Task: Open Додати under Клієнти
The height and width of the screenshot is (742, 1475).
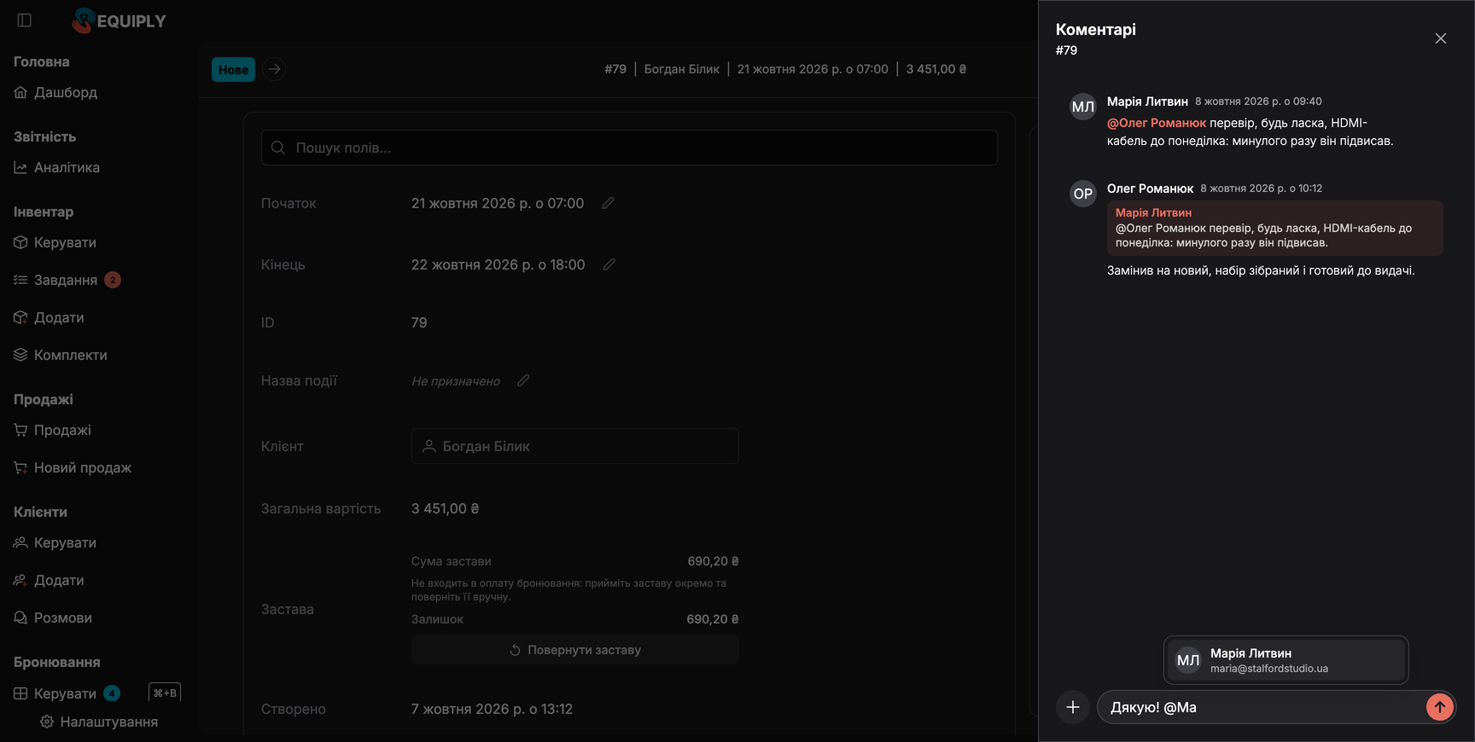Action: pos(49,580)
